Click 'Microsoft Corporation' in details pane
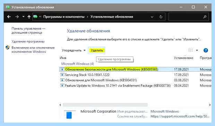 (98, 111)
